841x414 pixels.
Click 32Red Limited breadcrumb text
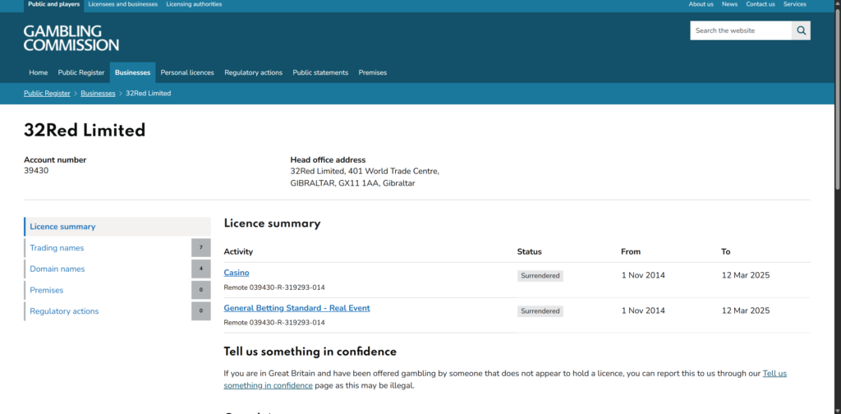pyautogui.click(x=148, y=94)
